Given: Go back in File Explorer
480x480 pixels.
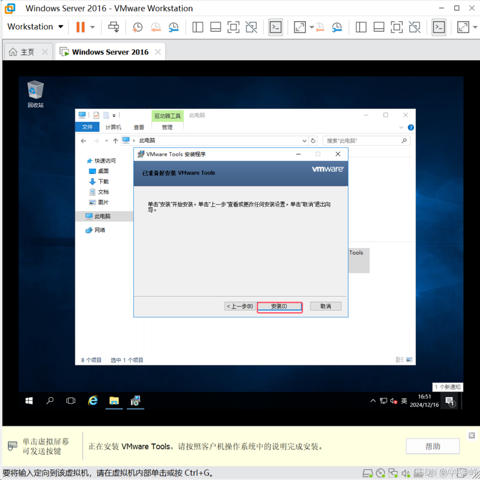Looking at the screenshot, I should tap(83, 141).
